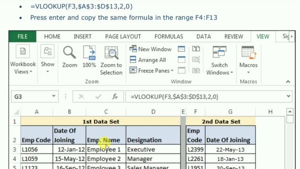Viewport: 300px width, 169px height.
Task: Toggle View Side by Side icon
Action: 196,49
